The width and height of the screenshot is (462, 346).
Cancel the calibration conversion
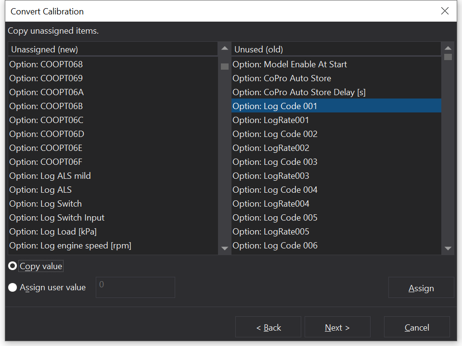tap(417, 327)
